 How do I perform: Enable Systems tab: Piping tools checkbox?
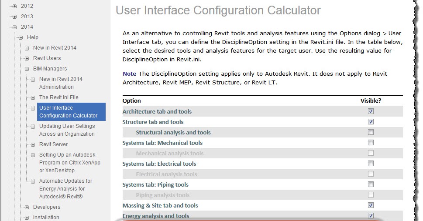[x=371, y=184]
